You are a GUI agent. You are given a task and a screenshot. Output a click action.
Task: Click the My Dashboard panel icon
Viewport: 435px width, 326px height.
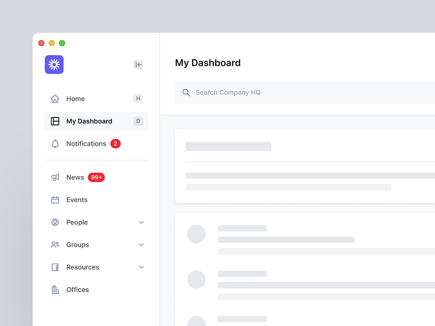tap(54, 121)
